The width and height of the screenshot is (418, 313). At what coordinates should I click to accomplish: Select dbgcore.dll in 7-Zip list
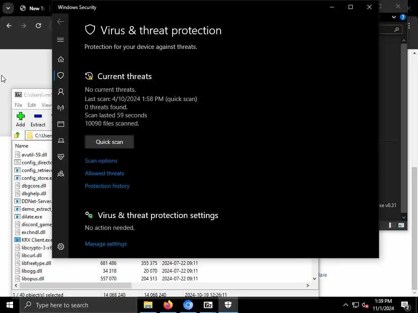33,186
